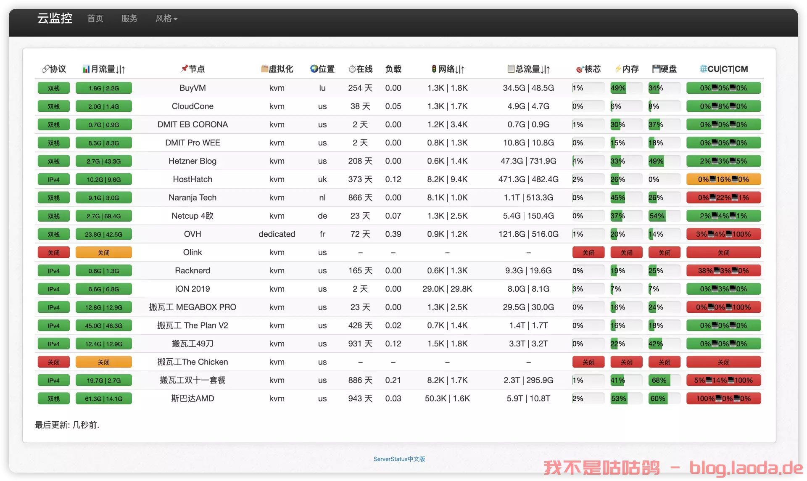Screen dimensions: 807x481
Task: Click the orange CU|CT|CM status for HostHatch
Action: (723, 180)
